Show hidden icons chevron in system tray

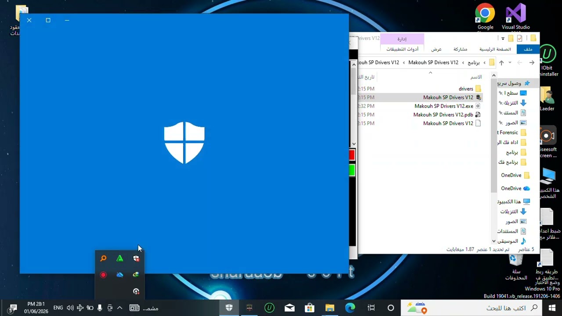pos(119,308)
